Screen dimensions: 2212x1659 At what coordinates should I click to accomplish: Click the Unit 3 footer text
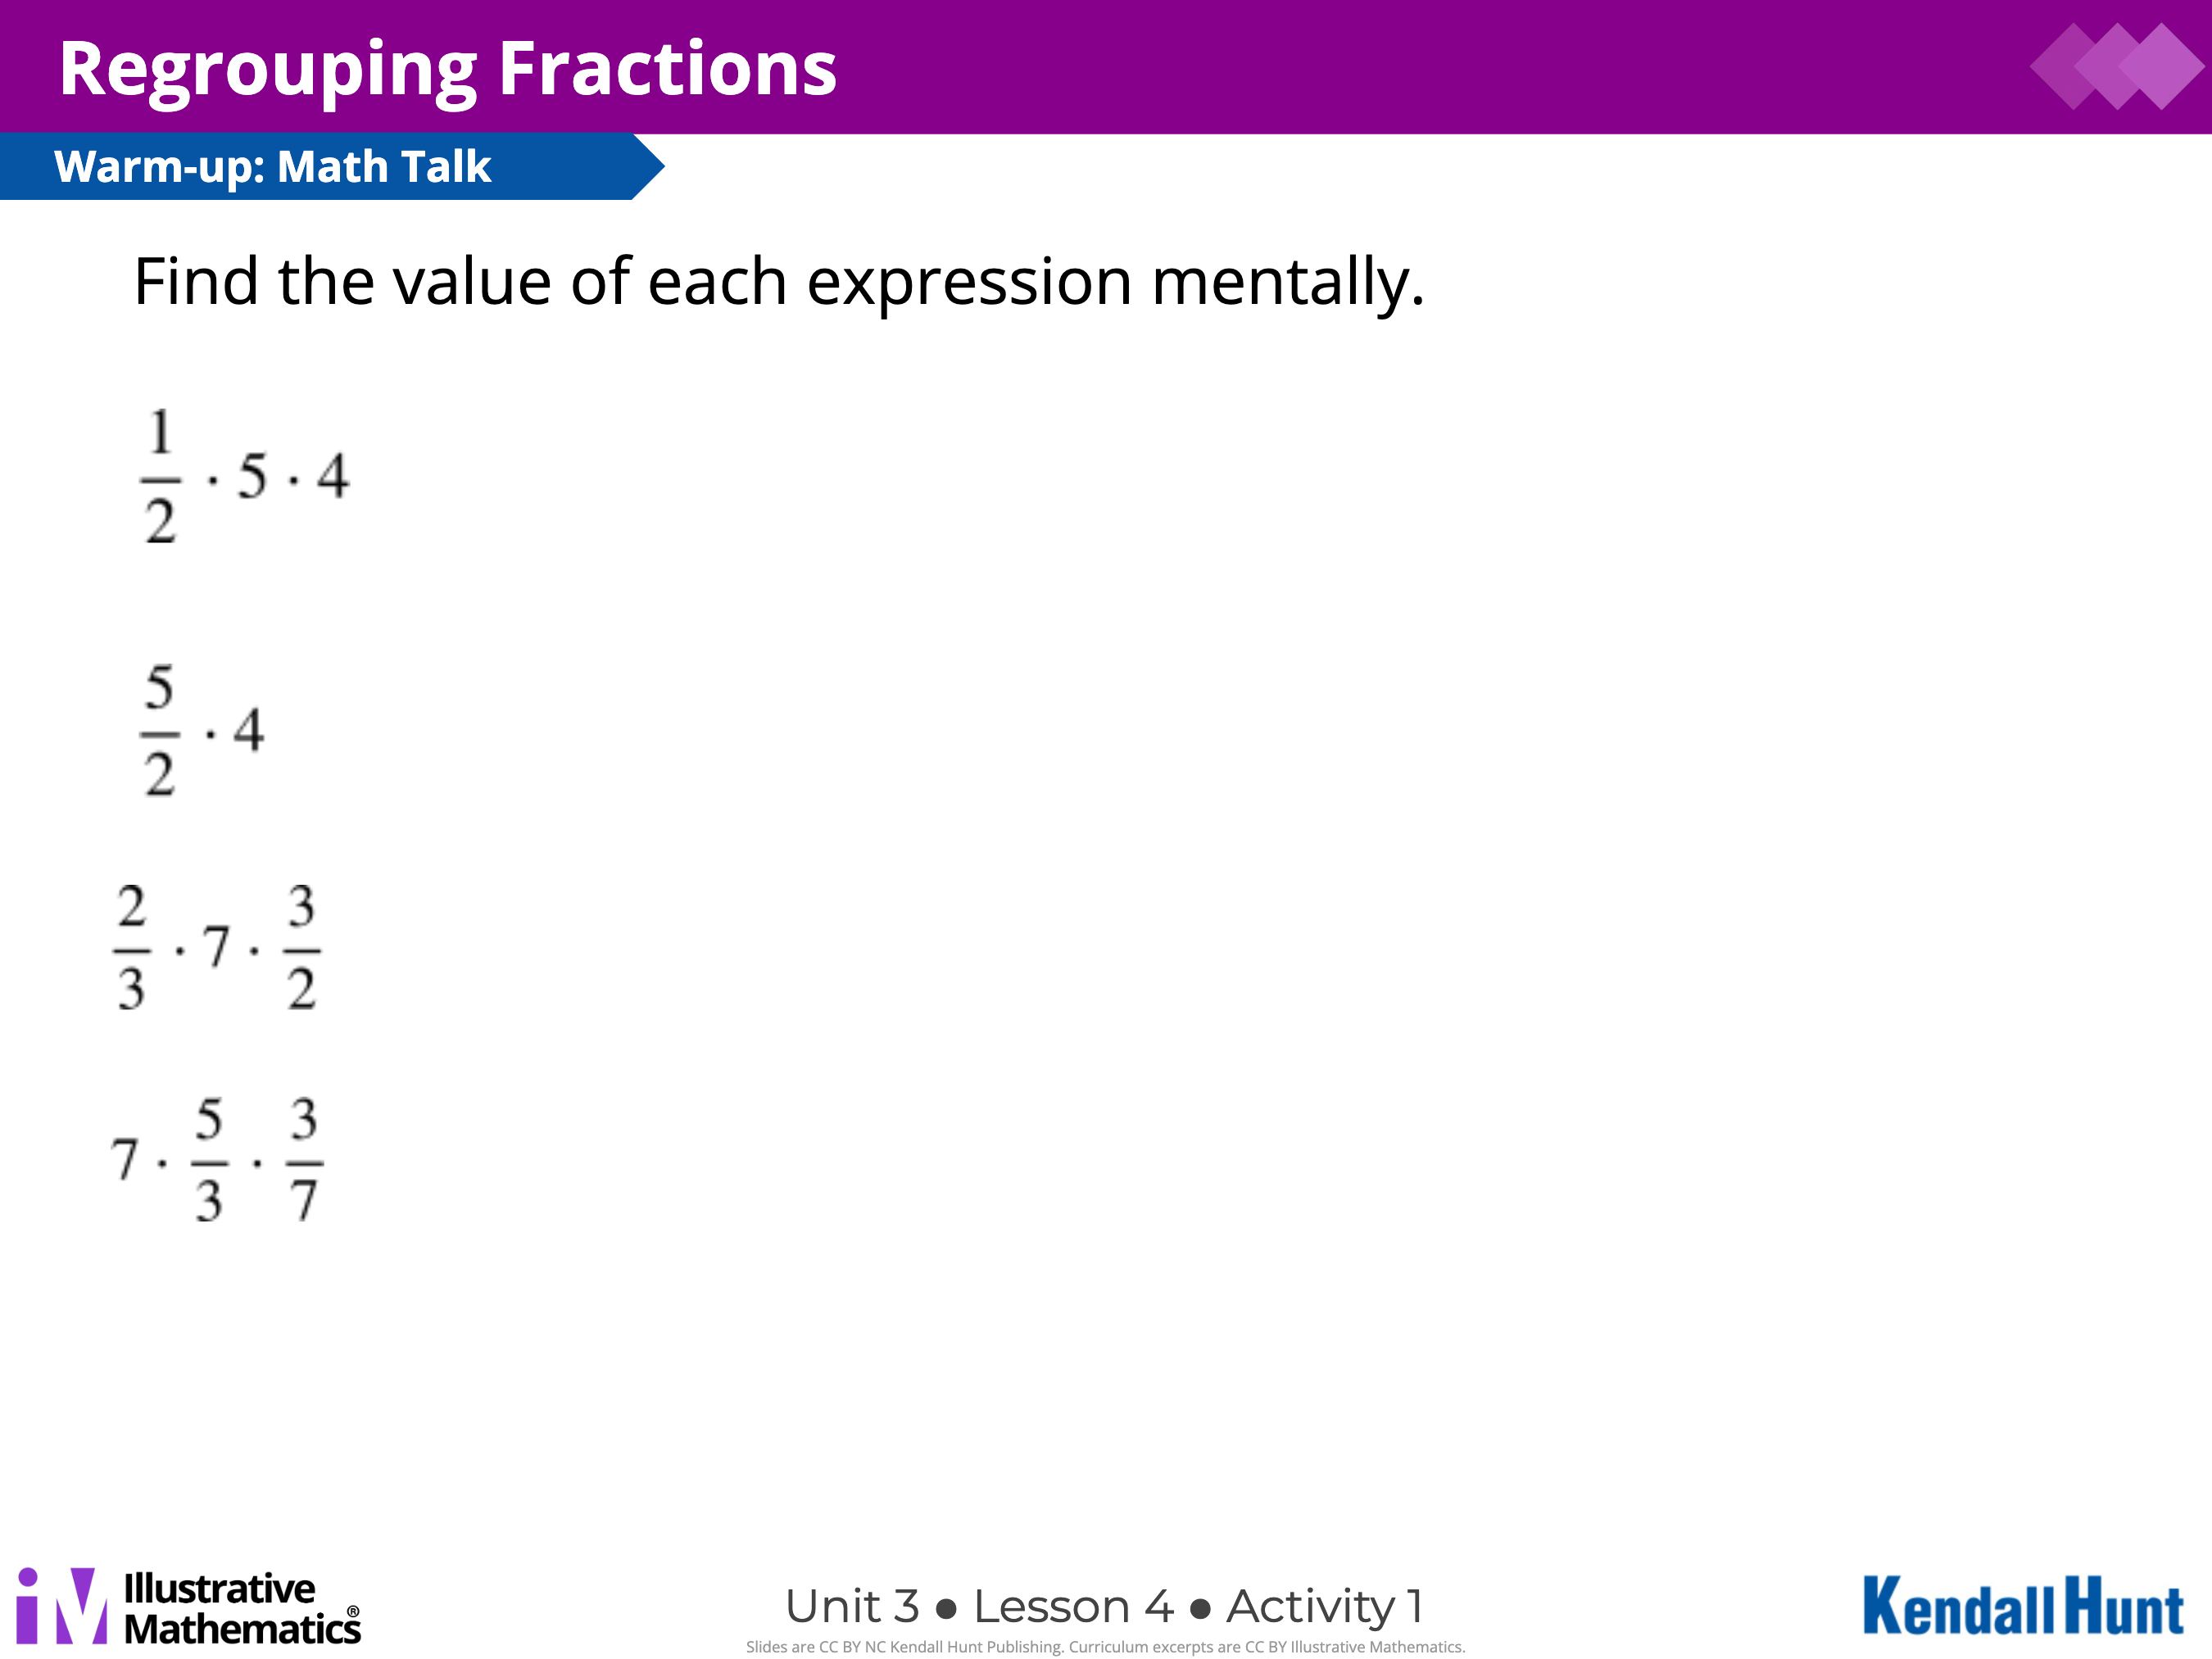852,1607
